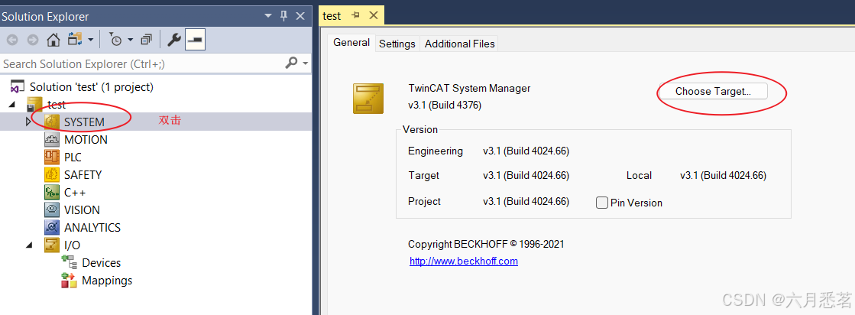Image resolution: width=855 pixels, height=315 pixels.
Task: Switch to the General tab
Action: [x=351, y=43]
